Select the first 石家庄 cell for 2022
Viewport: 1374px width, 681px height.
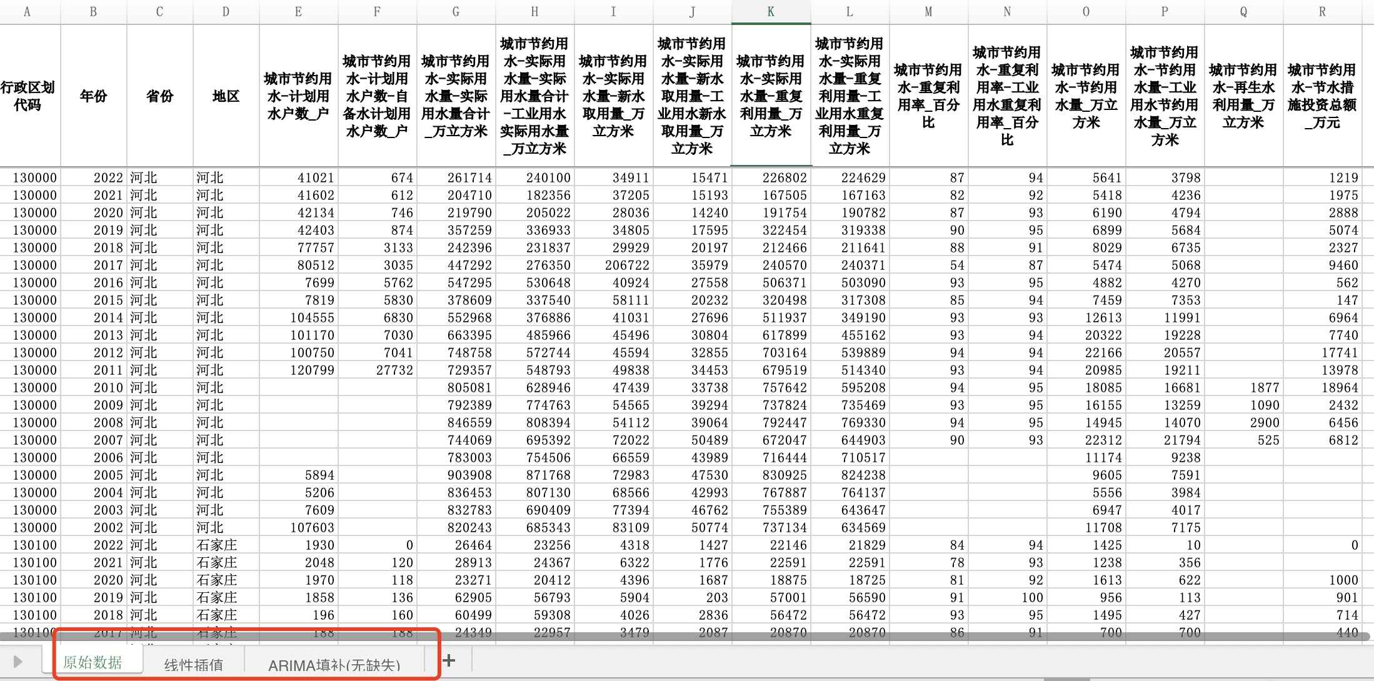[218, 545]
